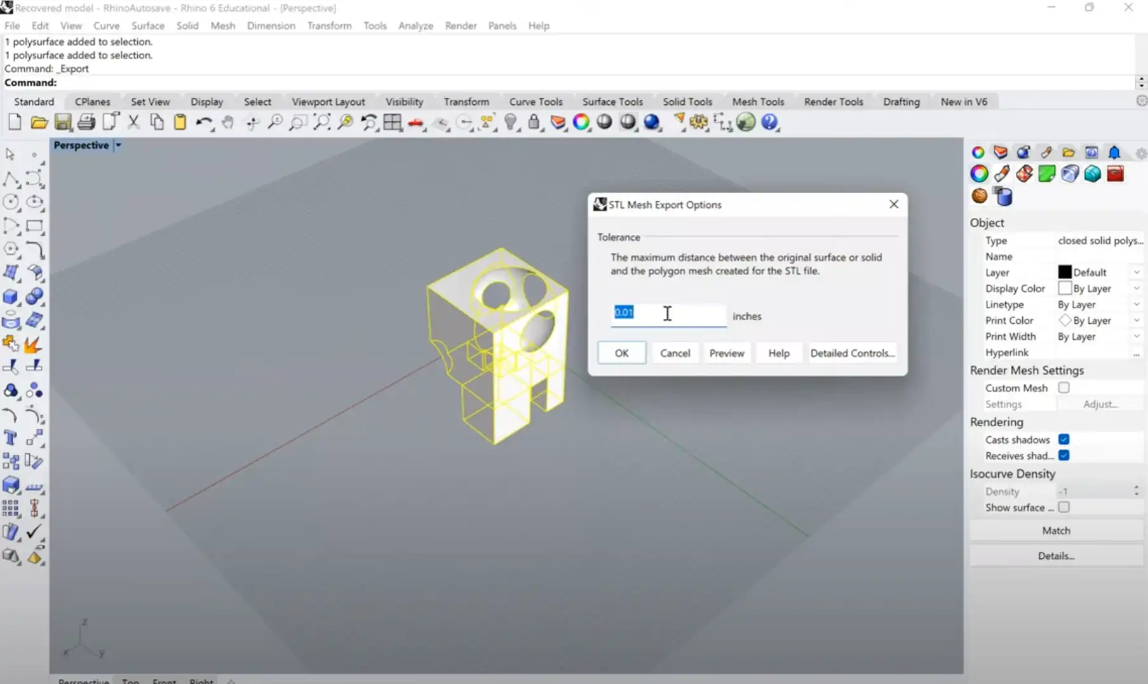Open the Layer Default dropdown
Screen dimensions: 1148x684
point(1136,272)
